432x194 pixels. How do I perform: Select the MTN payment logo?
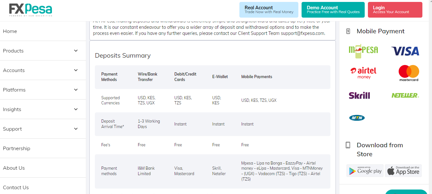point(357,118)
